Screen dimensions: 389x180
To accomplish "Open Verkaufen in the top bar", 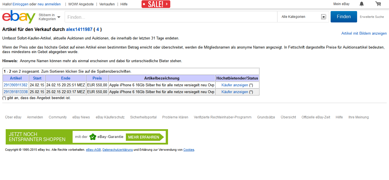I will [x=107, y=4].
